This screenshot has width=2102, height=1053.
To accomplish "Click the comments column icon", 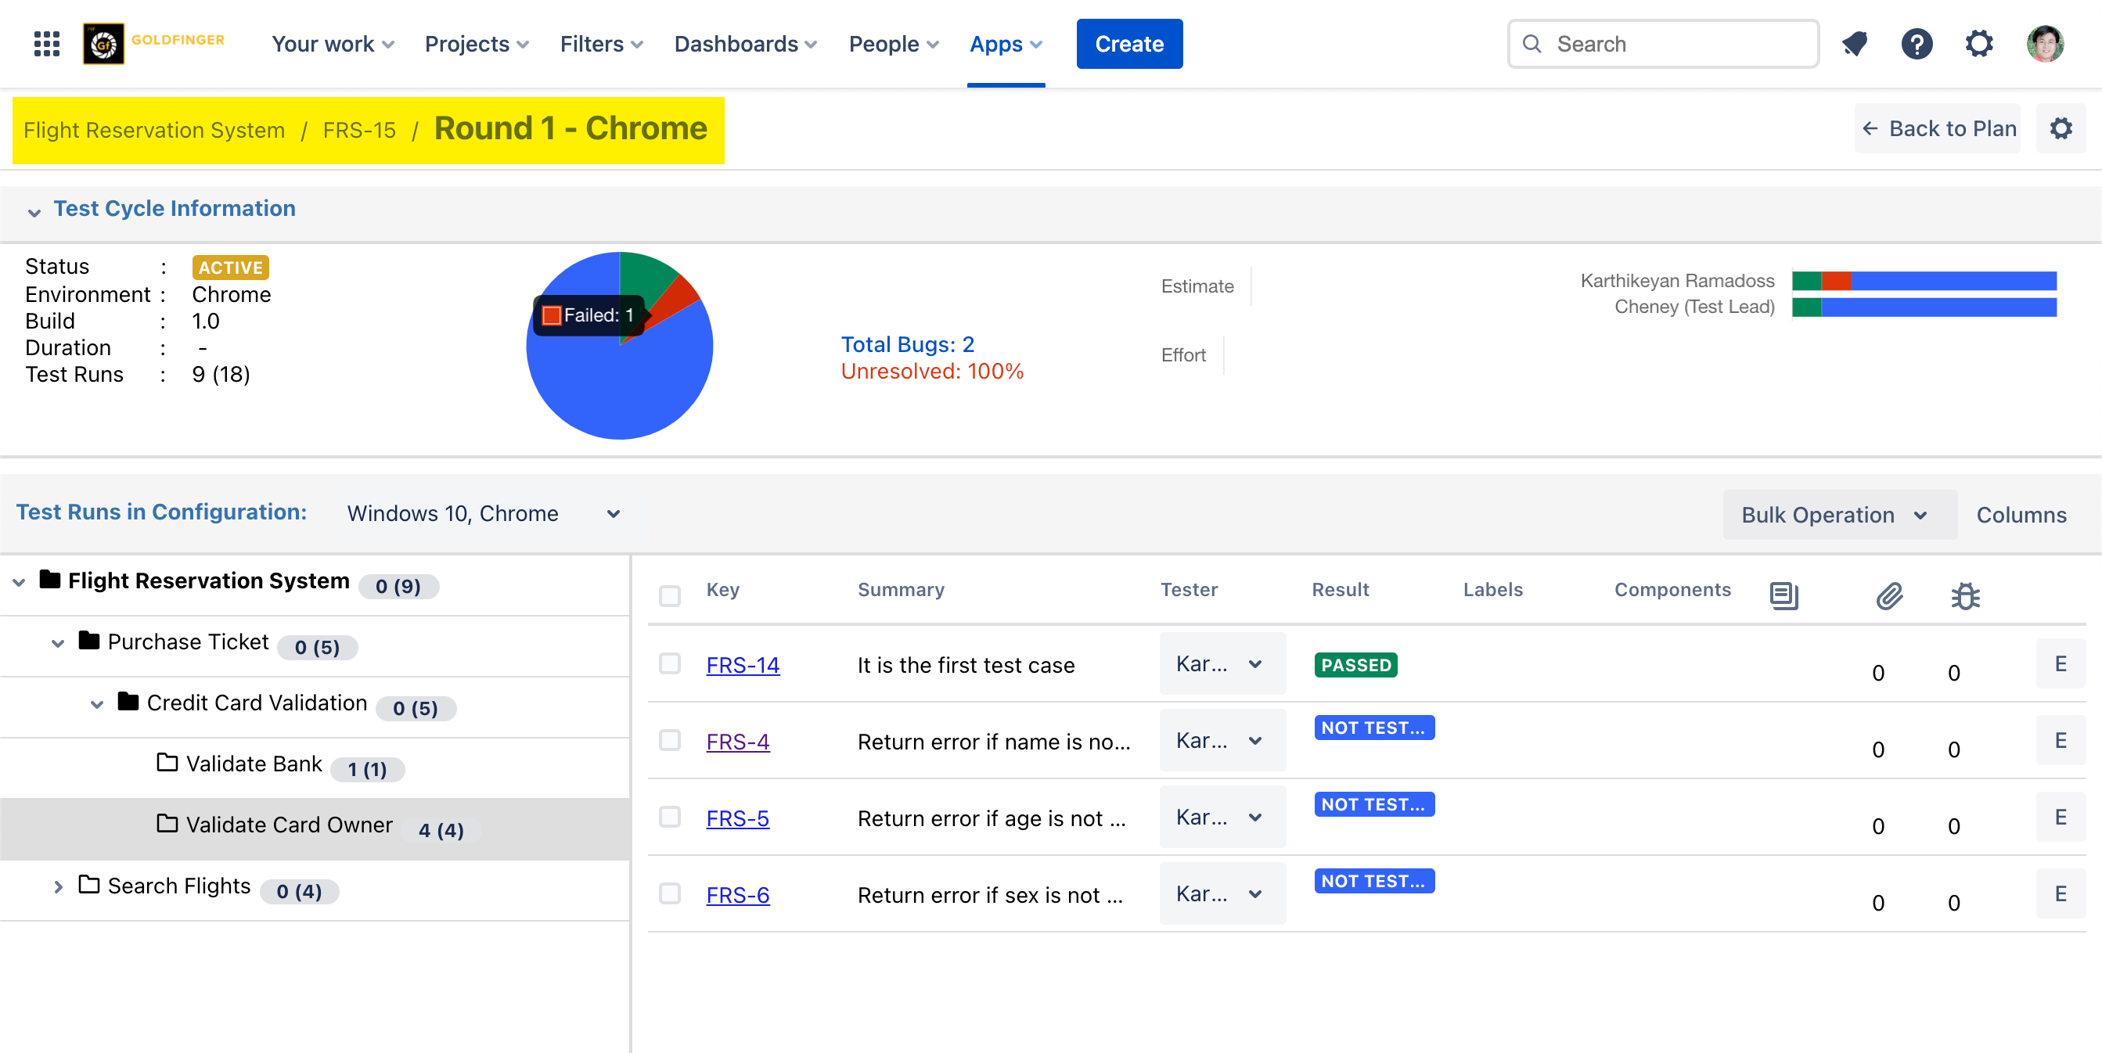I will tap(1783, 595).
